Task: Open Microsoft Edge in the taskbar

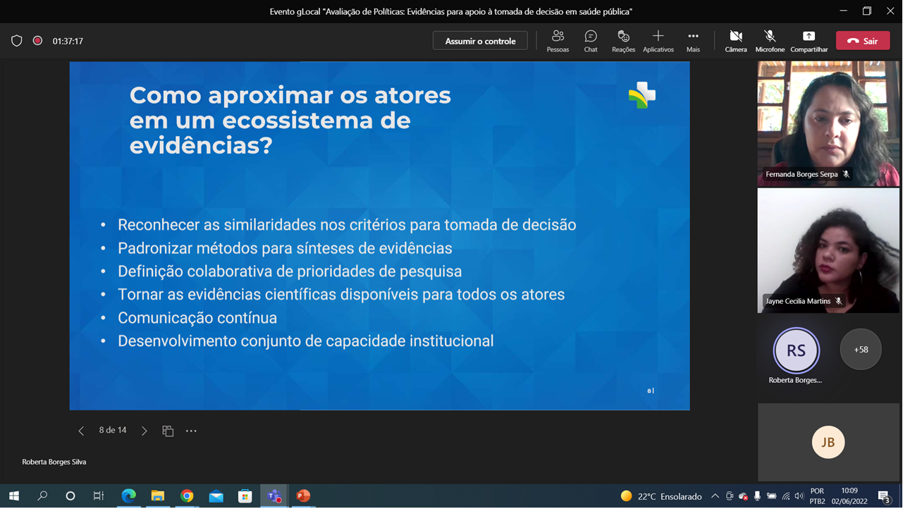Action: 128,496
